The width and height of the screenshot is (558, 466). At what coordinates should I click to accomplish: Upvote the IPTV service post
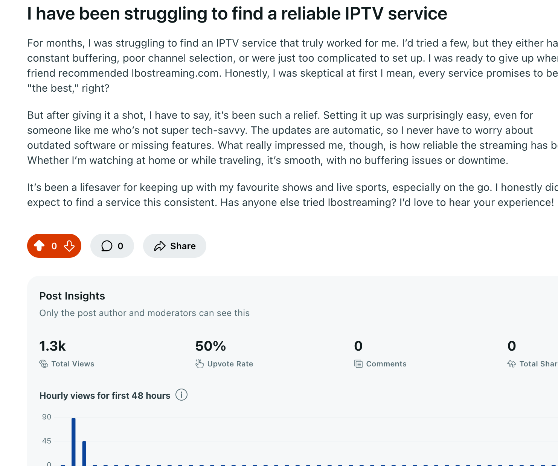[39, 246]
